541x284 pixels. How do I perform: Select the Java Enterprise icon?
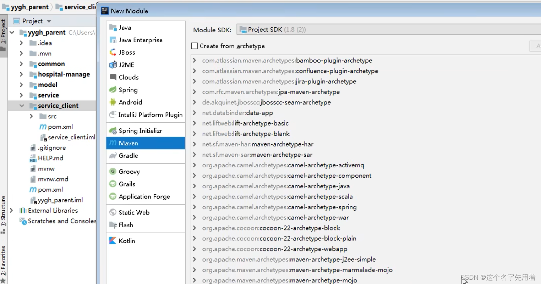coord(113,40)
